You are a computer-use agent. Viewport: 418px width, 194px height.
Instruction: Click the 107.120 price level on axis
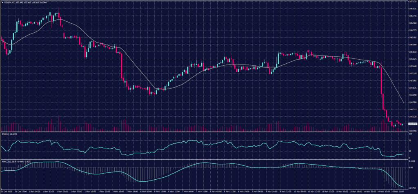click(x=412, y=2)
